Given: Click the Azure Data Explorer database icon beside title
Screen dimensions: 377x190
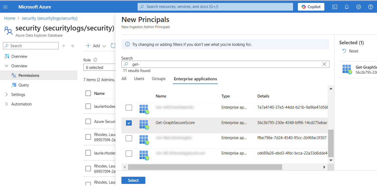Looking at the screenshot, I should 9,30.
